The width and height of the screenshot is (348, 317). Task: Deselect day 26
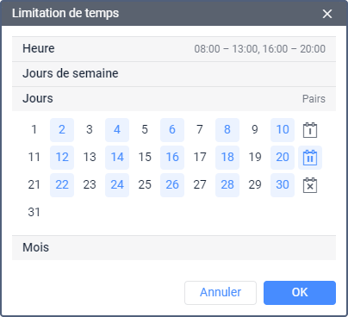tap(172, 185)
